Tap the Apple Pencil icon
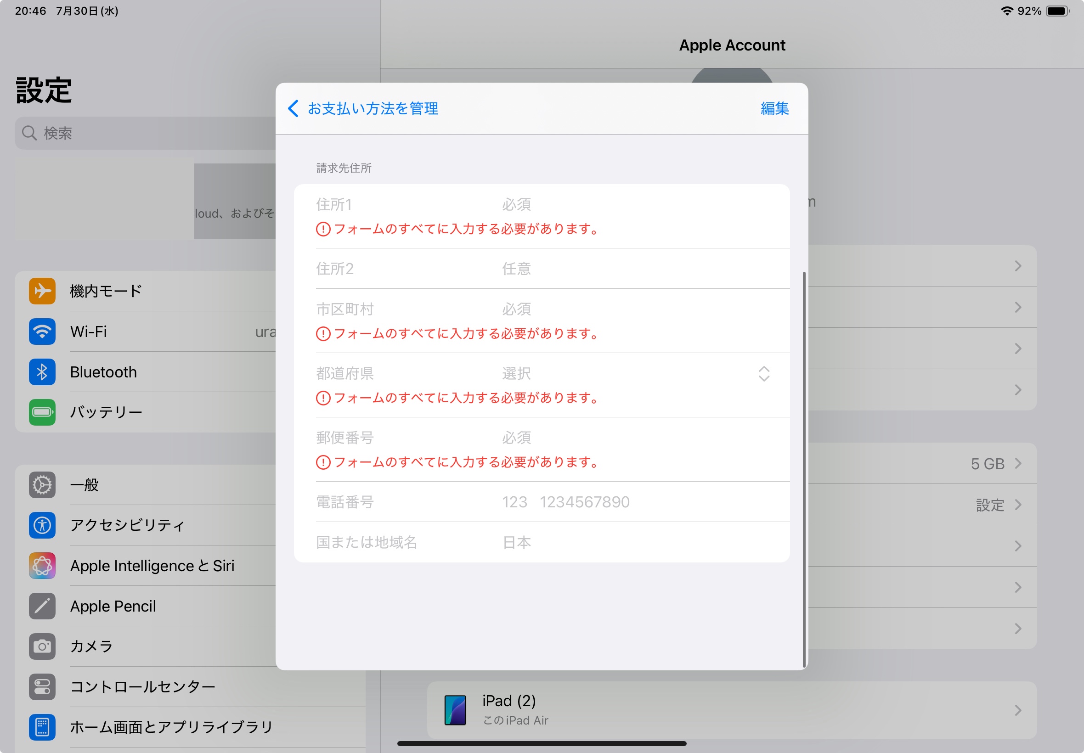Screen dimensions: 1084x753 pos(42,606)
